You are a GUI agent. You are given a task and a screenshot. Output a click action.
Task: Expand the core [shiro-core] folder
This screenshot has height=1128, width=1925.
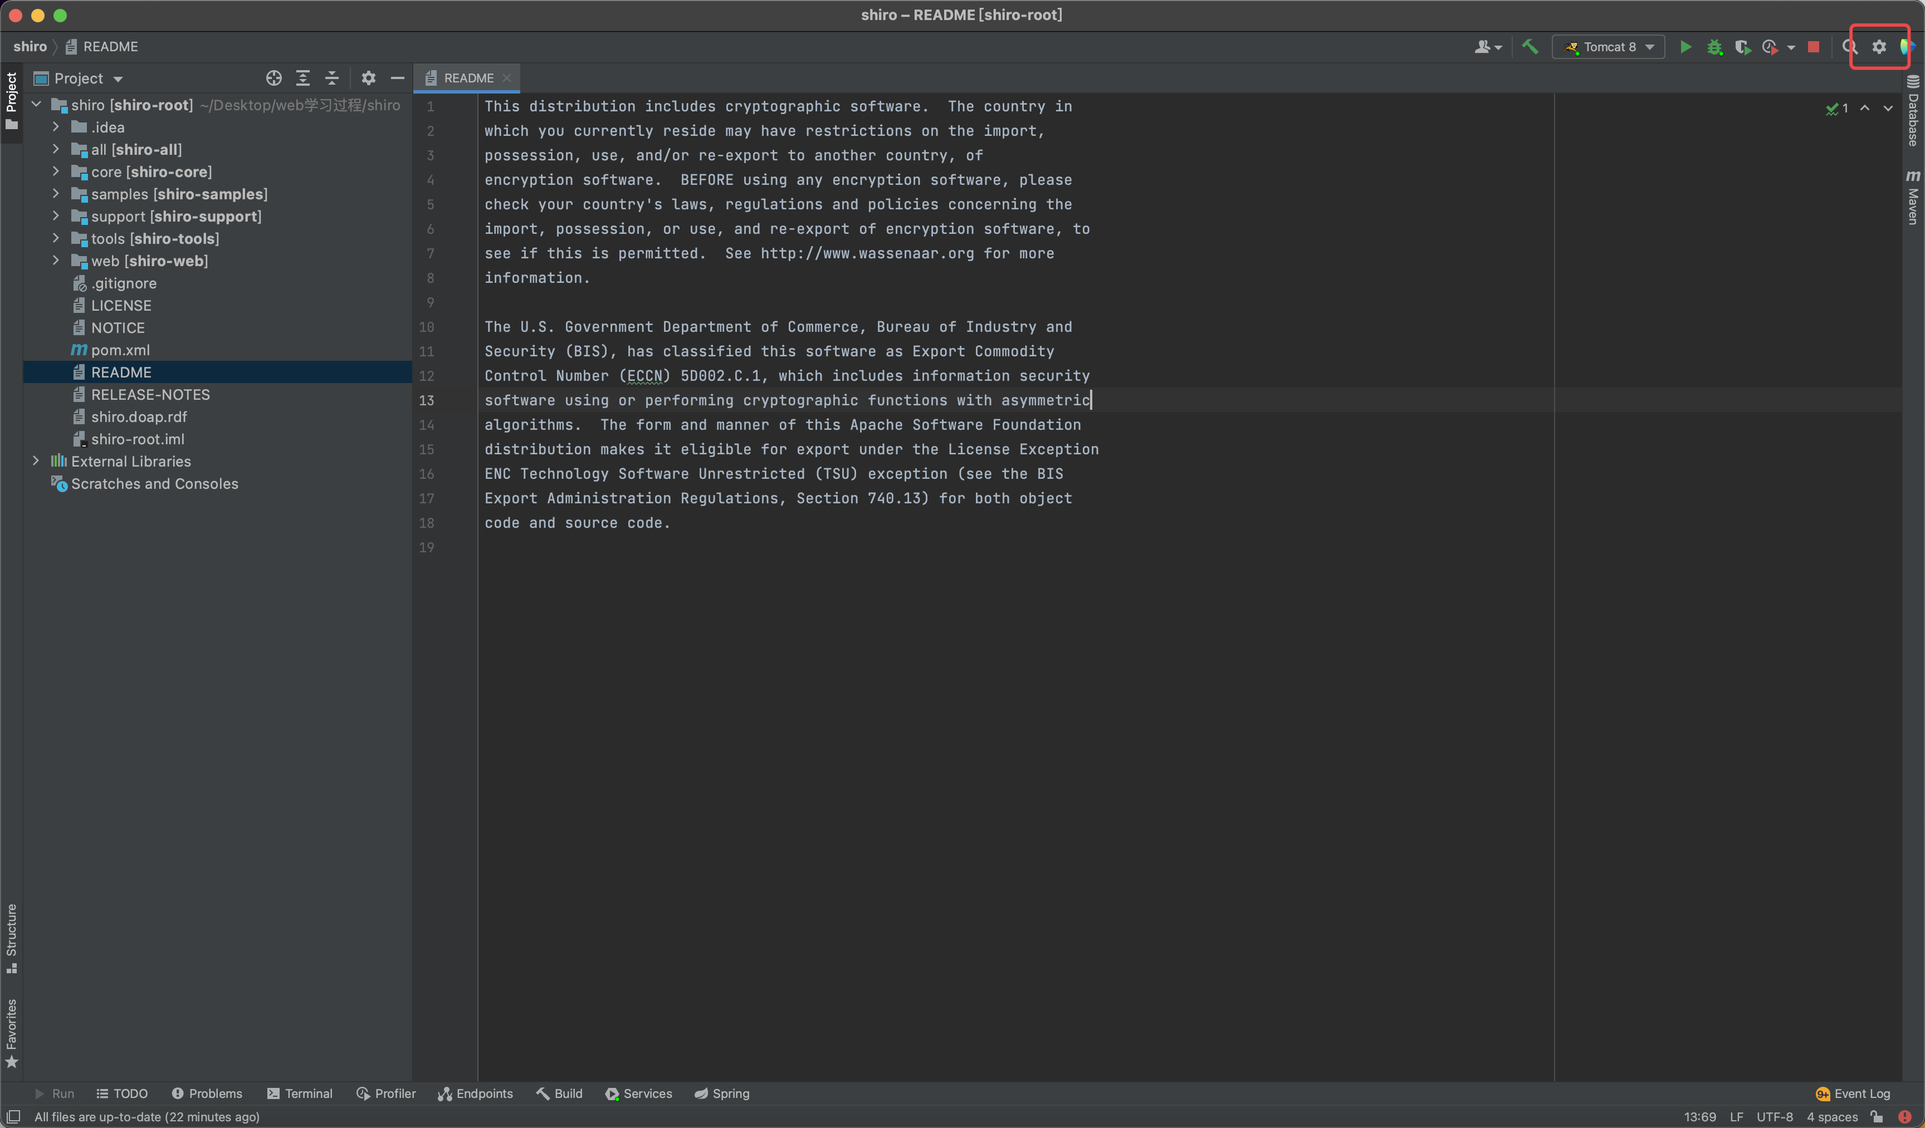[x=56, y=172]
